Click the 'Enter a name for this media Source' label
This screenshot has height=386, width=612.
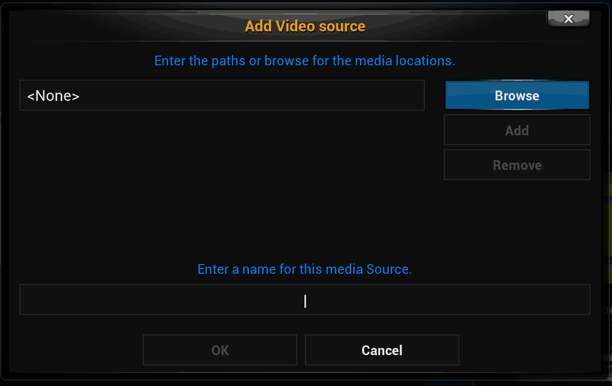[305, 269]
